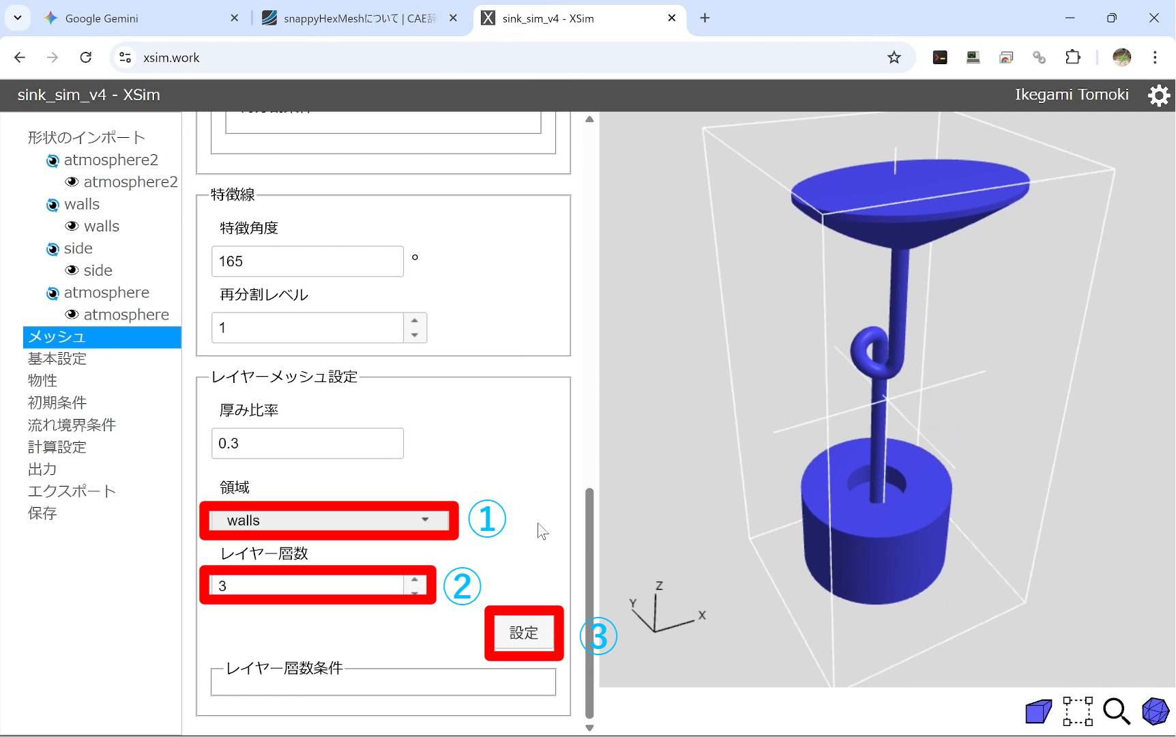Select 基本設定 in the left sidebar
This screenshot has width=1176, height=737.
(57, 359)
